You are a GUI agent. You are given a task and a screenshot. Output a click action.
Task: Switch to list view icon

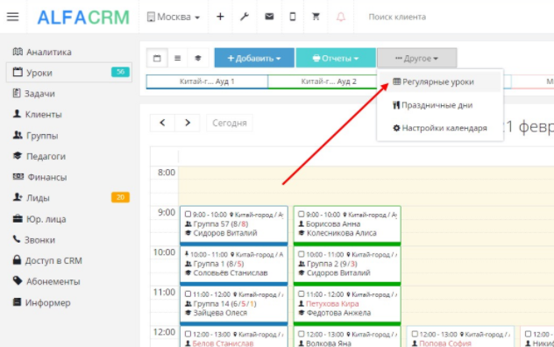[177, 58]
